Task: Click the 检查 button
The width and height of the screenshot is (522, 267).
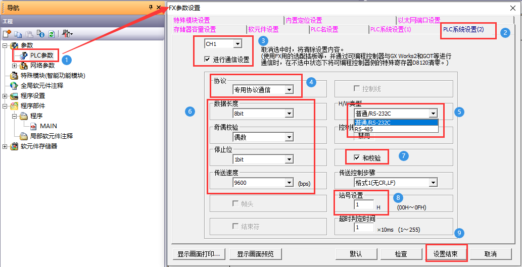Action: (x=401, y=254)
